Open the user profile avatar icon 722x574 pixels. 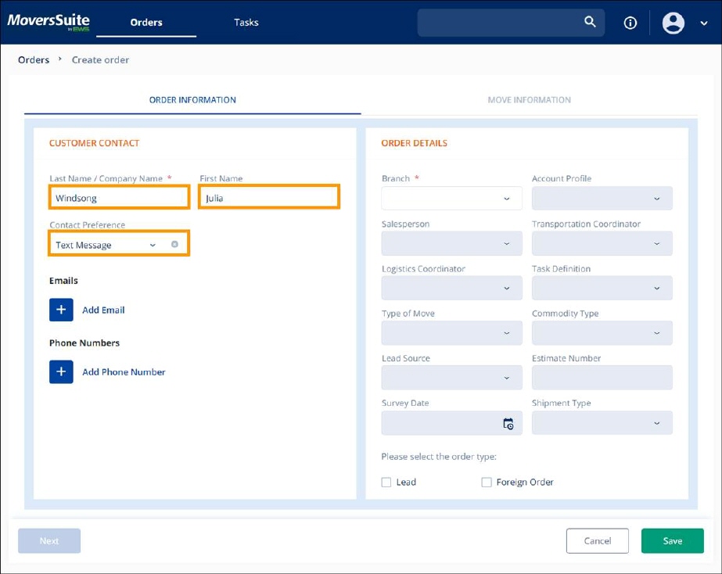pos(671,22)
